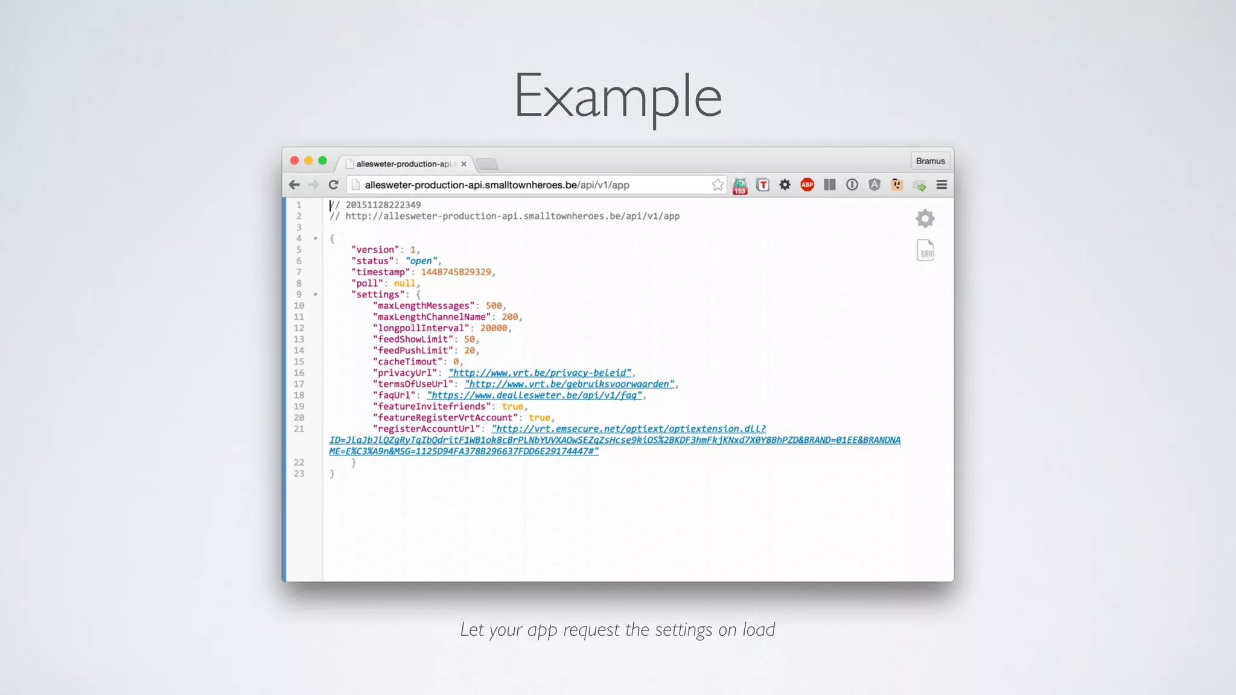Go back with the browser back arrow
Image resolution: width=1236 pixels, height=695 pixels.
[295, 185]
